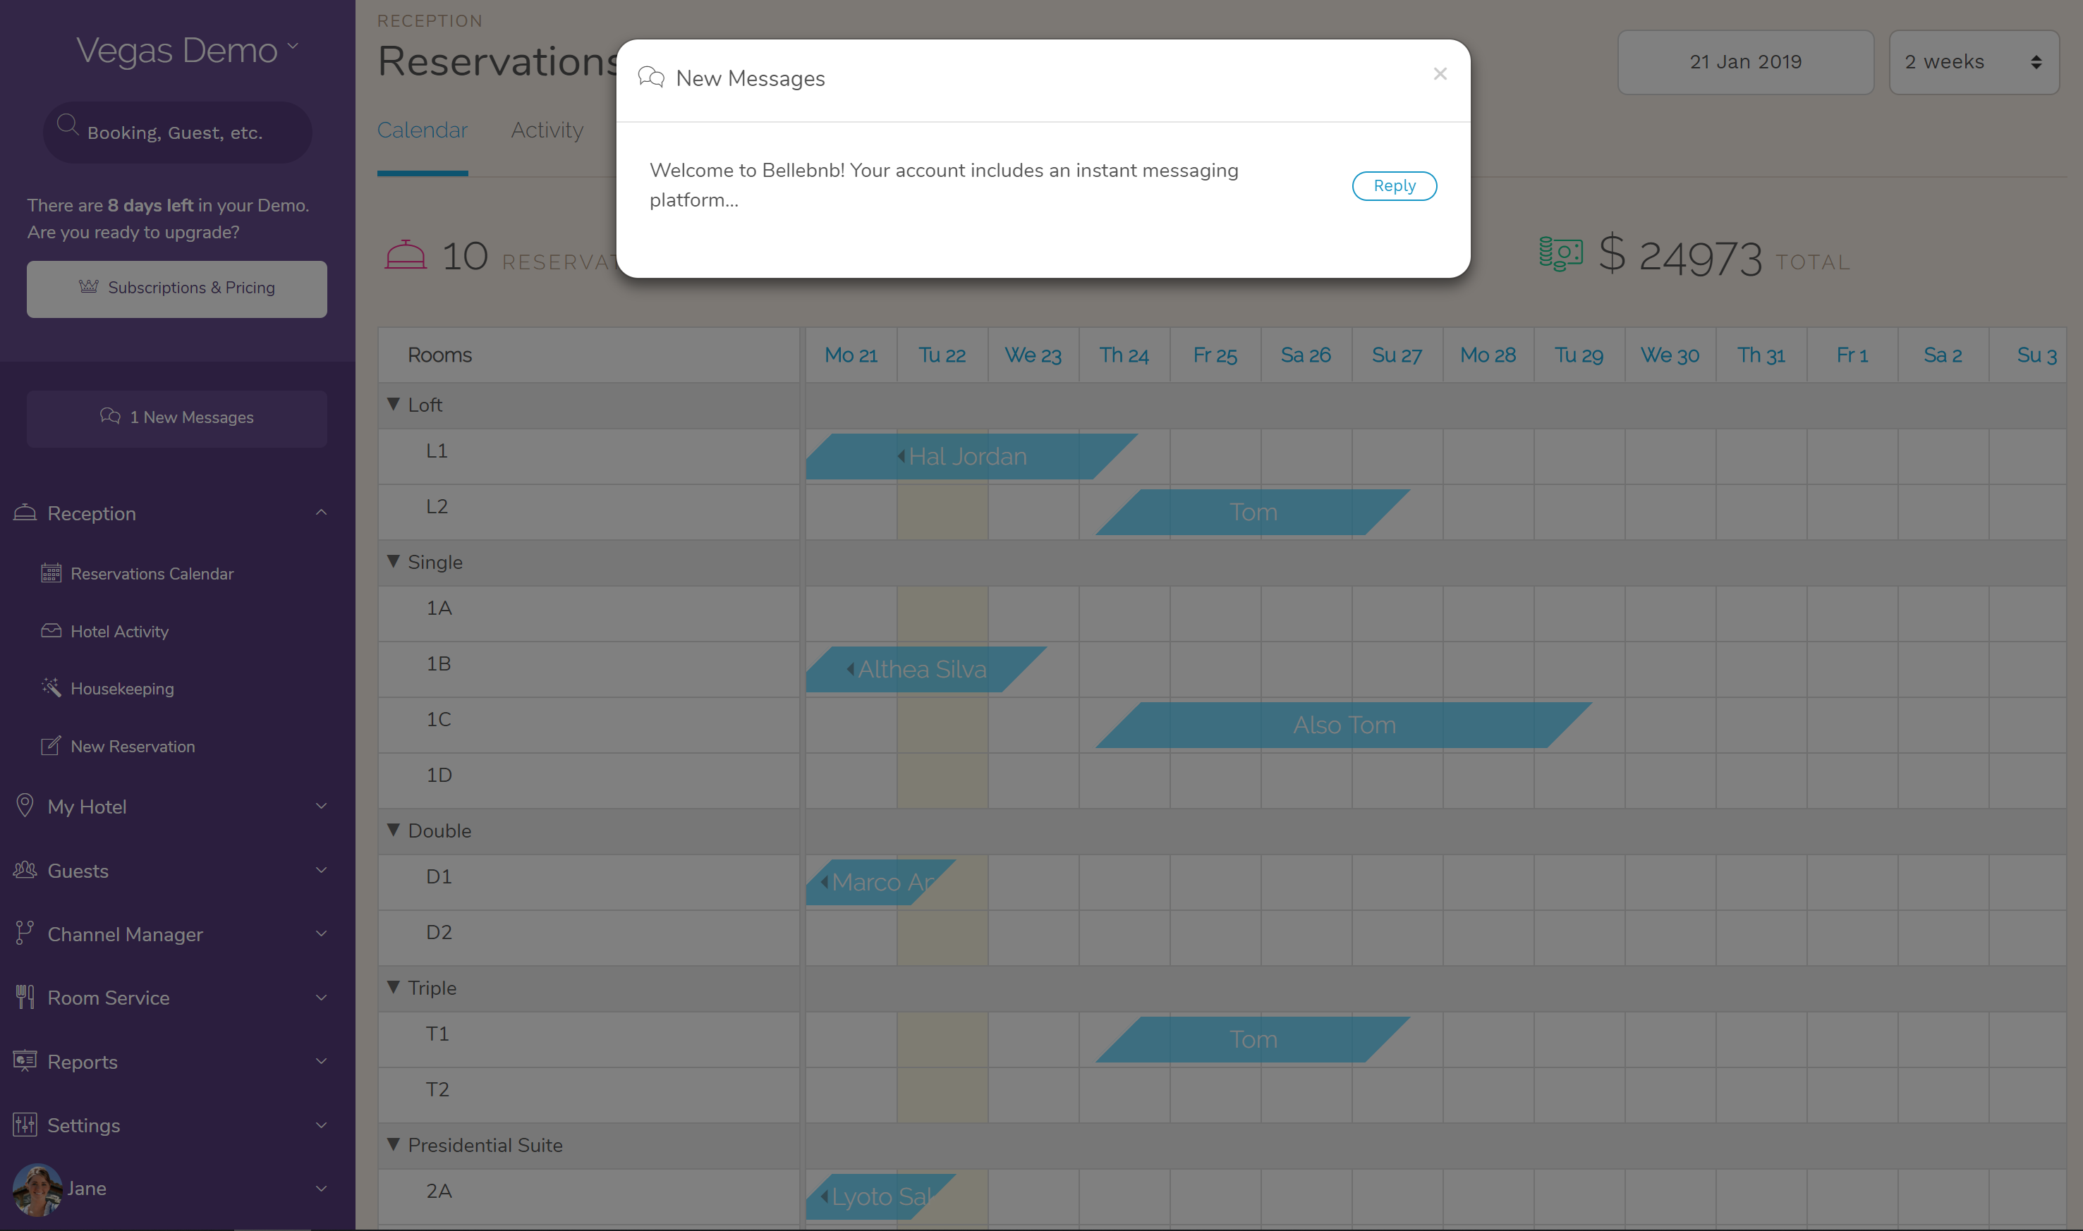Viewport: 2083px width, 1231px height.
Task: Click the 1 New Messages button
Action: tap(177, 418)
